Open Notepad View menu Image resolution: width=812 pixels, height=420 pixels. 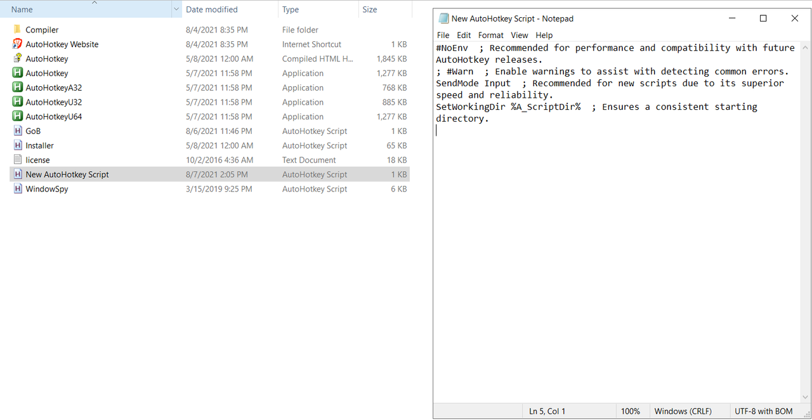[x=520, y=36]
